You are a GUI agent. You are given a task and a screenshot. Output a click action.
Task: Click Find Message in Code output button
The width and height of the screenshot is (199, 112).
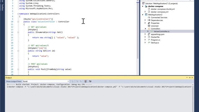click(x=73, y=81)
